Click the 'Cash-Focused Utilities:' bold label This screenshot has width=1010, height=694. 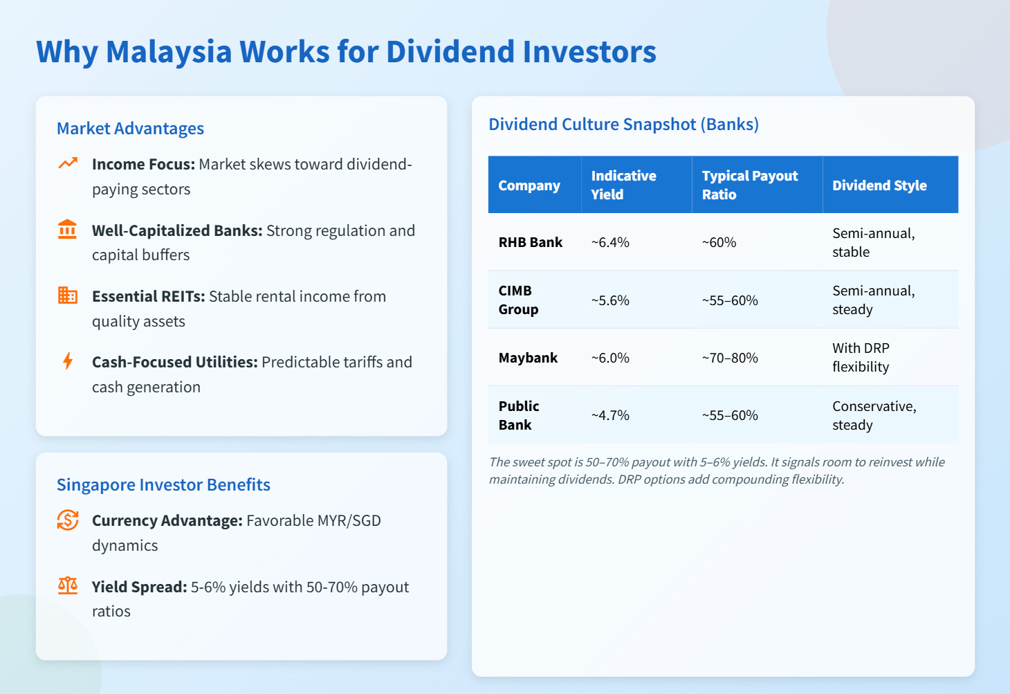tap(175, 362)
